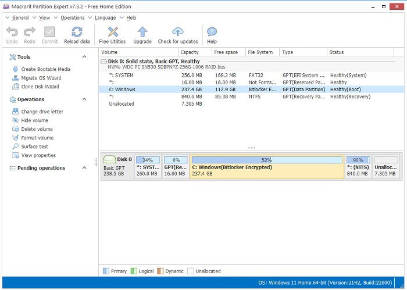Click Create Bootable Media link
This screenshot has width=407, height=290.
point(46,69)
